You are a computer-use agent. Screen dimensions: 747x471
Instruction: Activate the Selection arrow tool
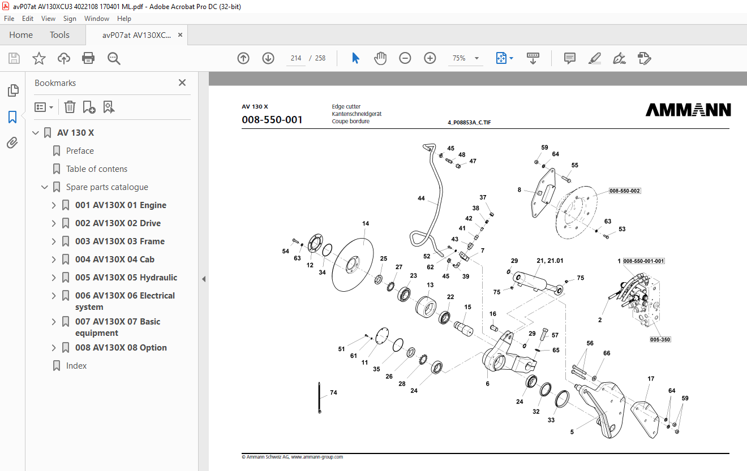click(355, 58)
